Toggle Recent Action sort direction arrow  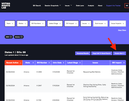pos(20,63)
